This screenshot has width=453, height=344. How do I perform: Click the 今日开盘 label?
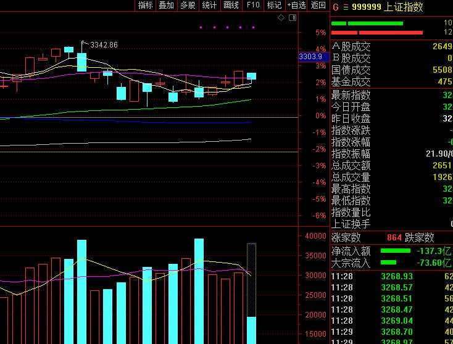pyautogui.click(x=351, y=107)
